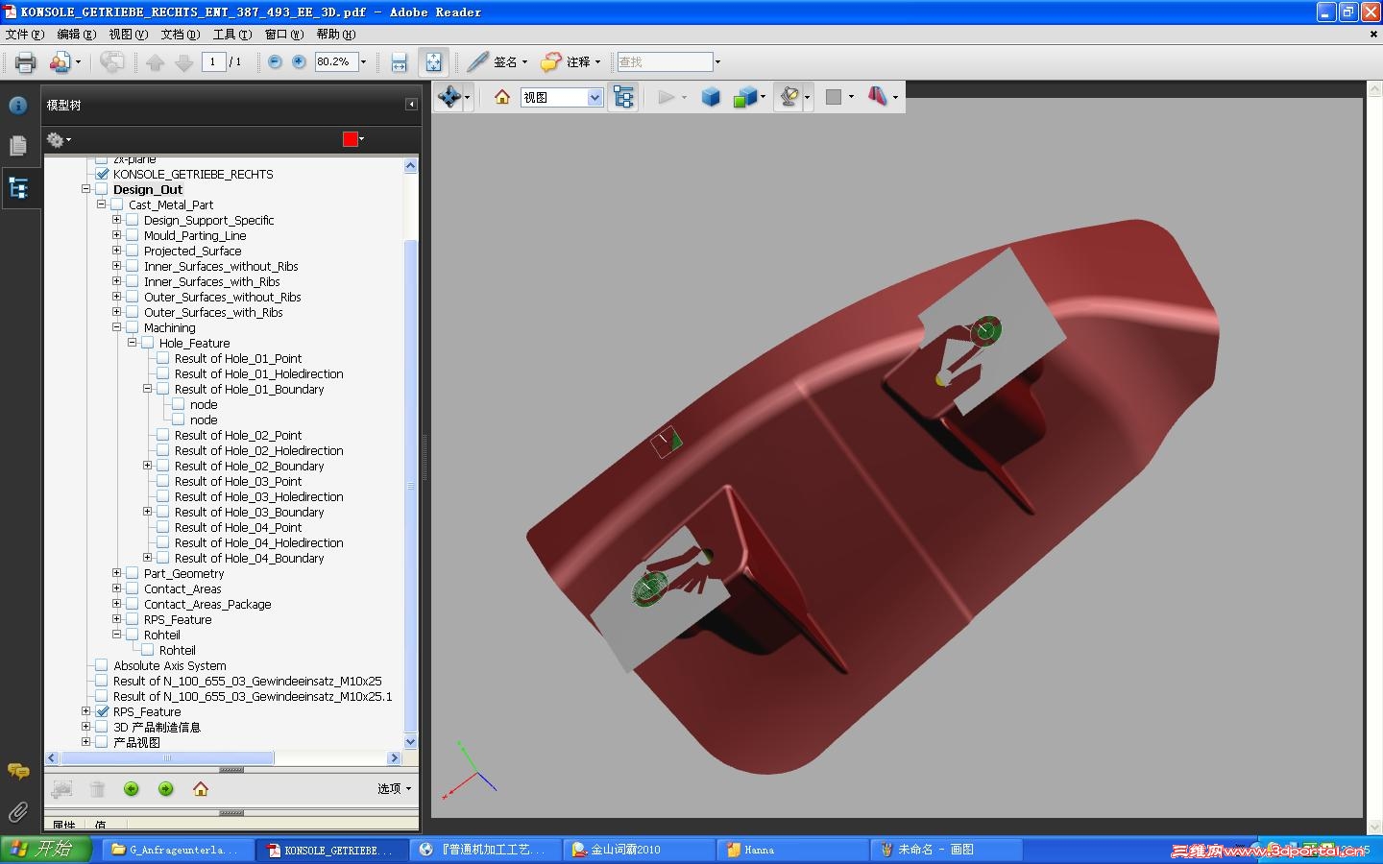Open the Model Tree sidebar panel
The image size is (1383, 864).
(18, 188)
